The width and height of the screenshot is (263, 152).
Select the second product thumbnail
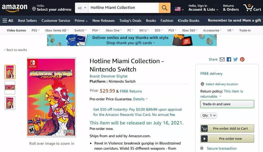coord(10,87)
